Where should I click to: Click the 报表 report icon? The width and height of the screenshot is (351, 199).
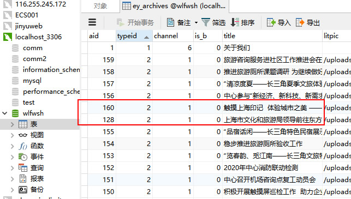click(x=23, y=179)
